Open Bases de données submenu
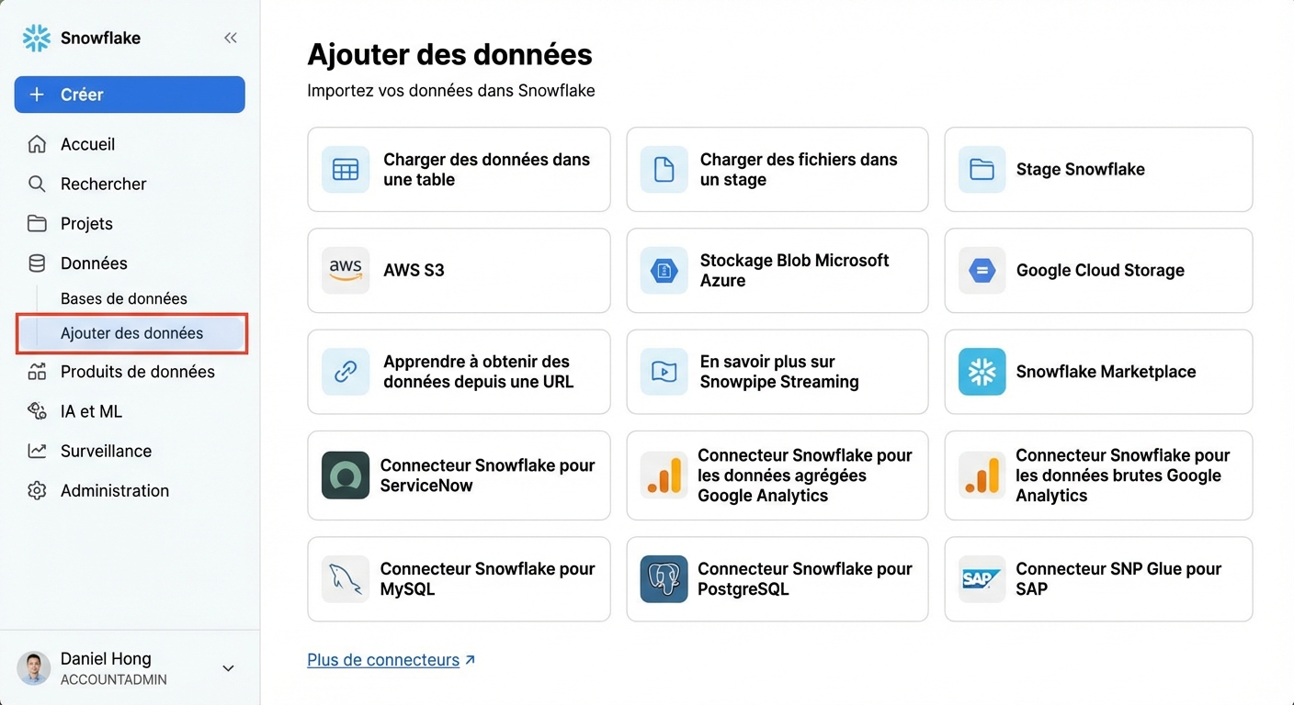The width and height of the screenshot is (1294, 705). 124,298
